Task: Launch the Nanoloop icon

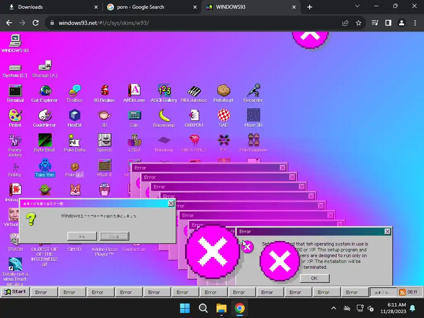Action: (x=164, y=144)
